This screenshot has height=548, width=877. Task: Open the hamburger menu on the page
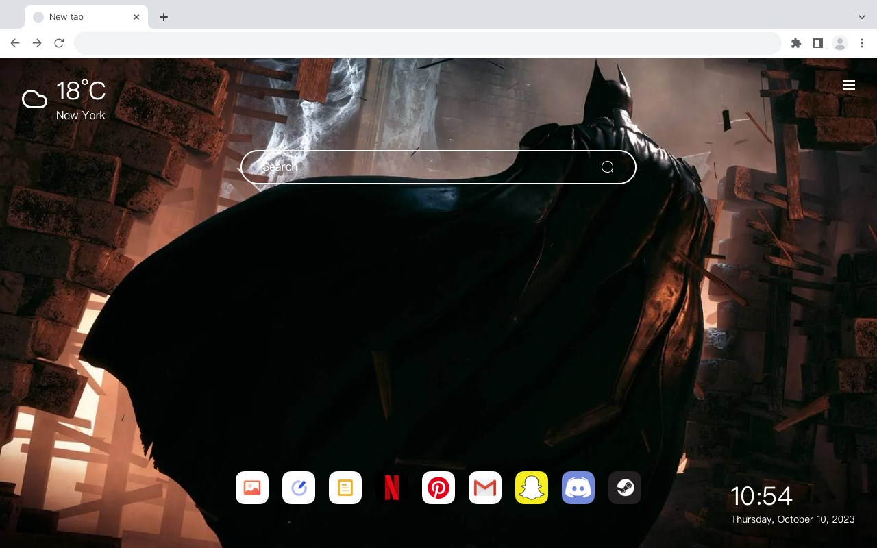click(x=849, y=85)
